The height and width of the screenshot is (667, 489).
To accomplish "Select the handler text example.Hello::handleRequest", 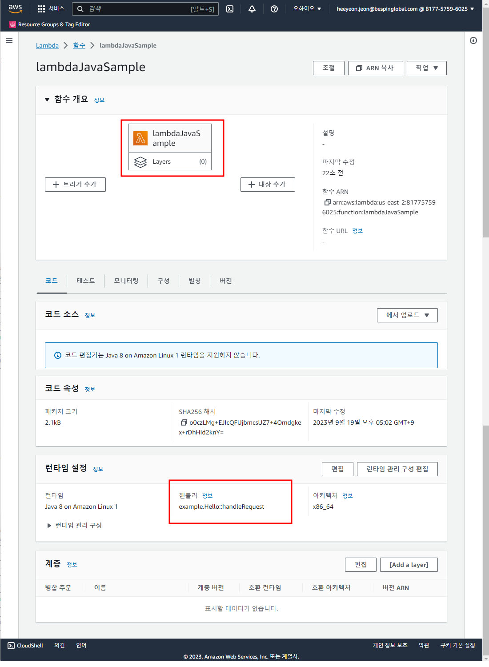I will tap(221, 507).
